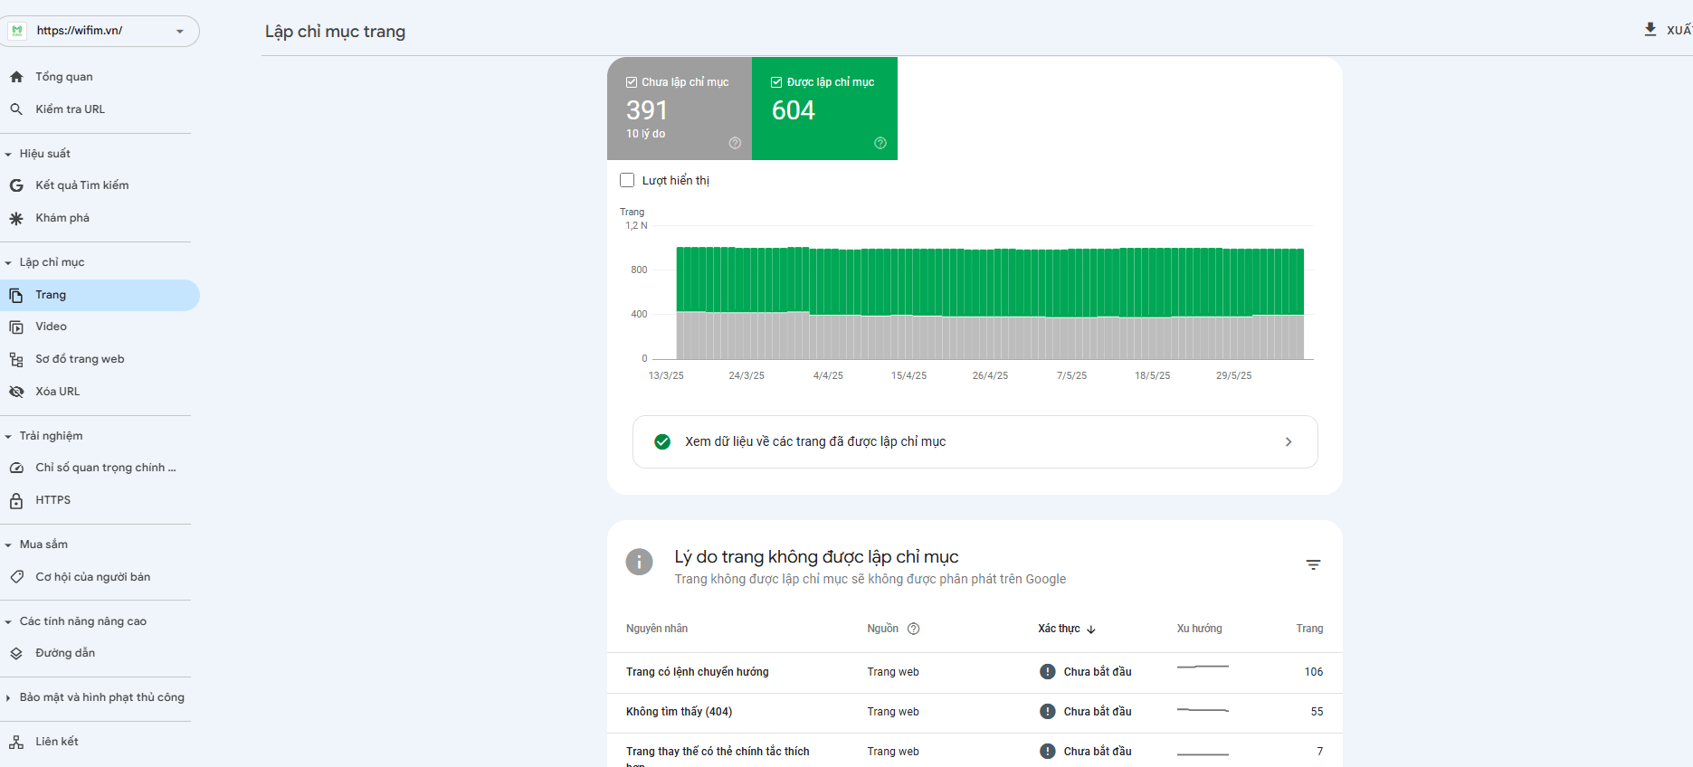Collapse the Trải nghiệm section

coord(8,437)
